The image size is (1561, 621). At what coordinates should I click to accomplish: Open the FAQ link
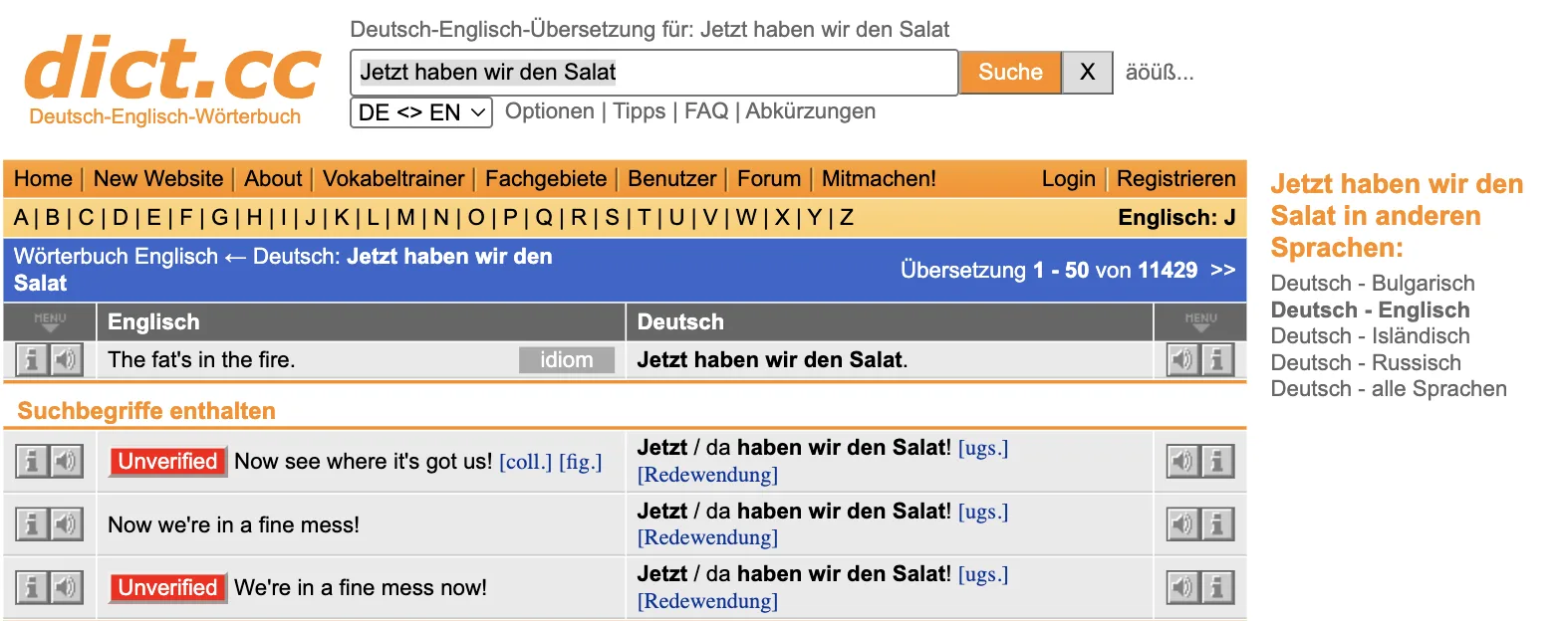706,111
